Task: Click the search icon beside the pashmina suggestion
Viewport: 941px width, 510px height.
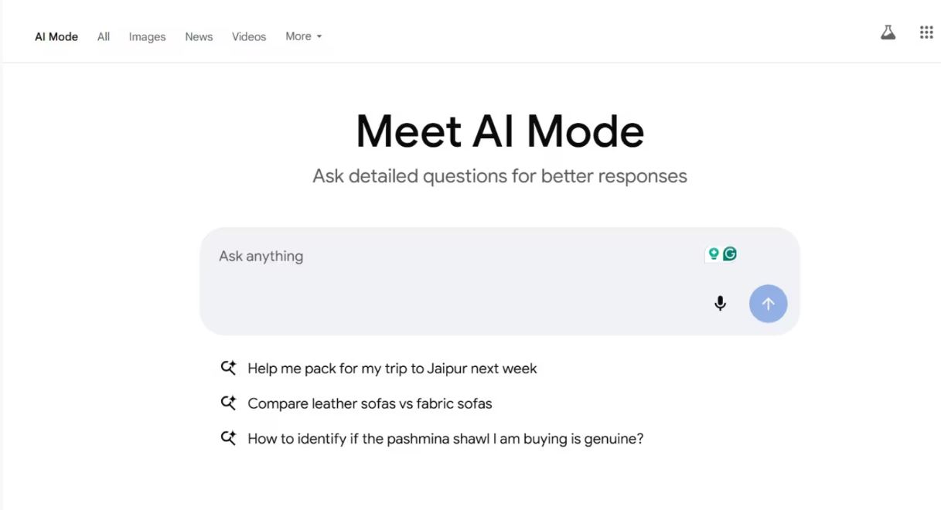Action: point(228,438)
